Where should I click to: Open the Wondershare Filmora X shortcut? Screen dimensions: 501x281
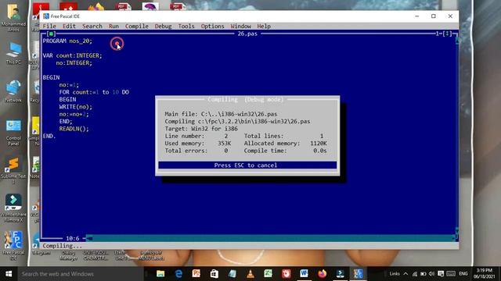13,208
